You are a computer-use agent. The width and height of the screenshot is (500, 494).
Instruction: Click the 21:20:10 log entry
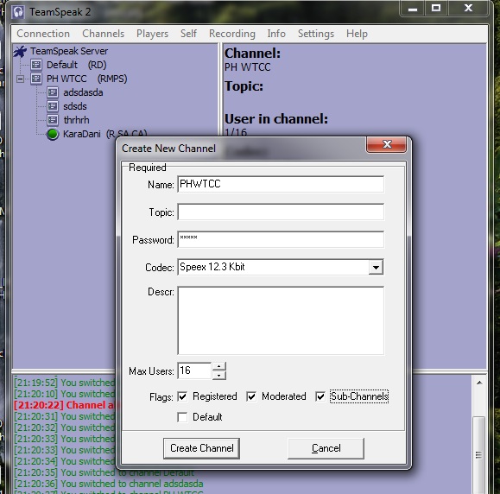point(64,394)
